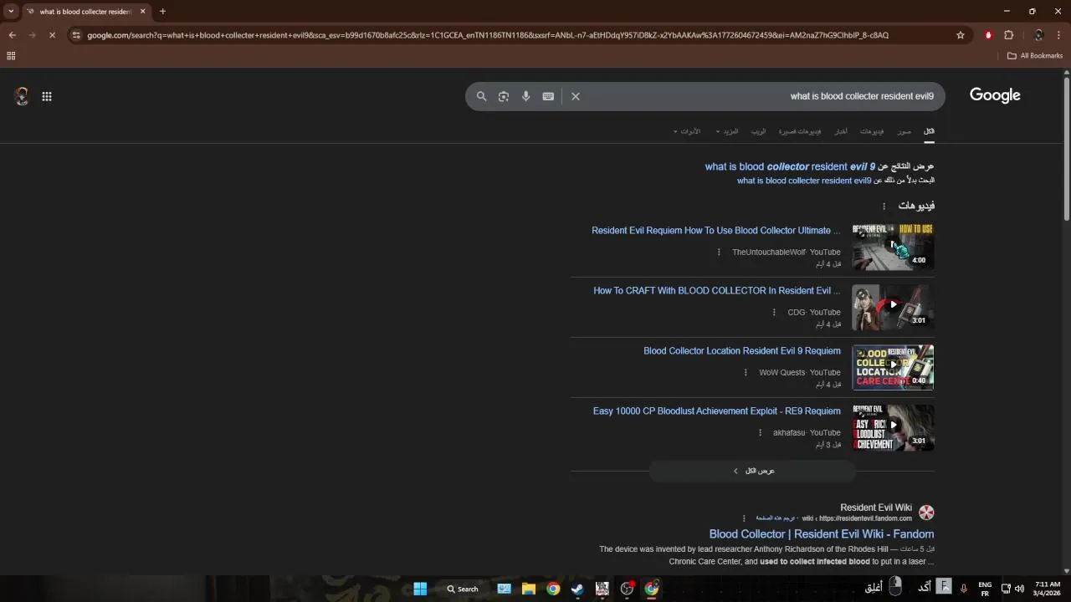Open volume control in system tray
Image resolution: width=1071 pixels, height=602 pixels.
[x=1019, y=589]
